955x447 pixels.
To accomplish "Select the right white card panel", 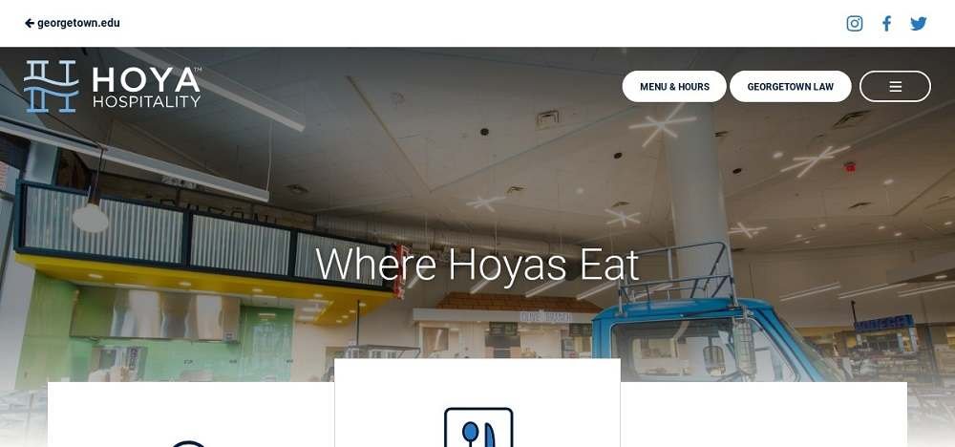I will (764, 415).
